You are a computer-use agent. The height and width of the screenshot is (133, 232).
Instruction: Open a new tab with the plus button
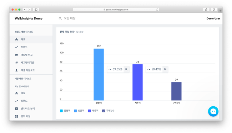tap(220, 10)
